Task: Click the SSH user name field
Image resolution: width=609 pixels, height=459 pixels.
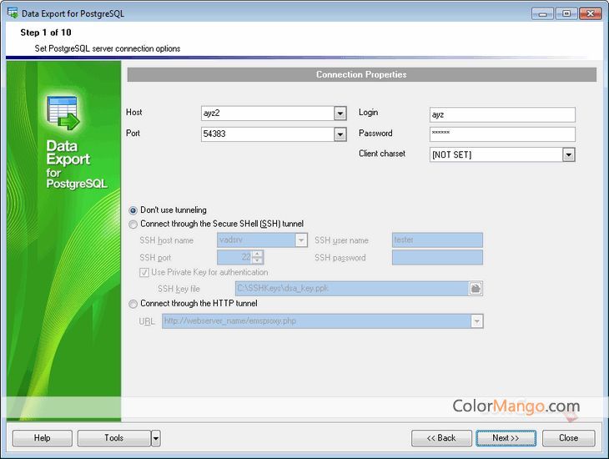Action: [x=437, y=240]
